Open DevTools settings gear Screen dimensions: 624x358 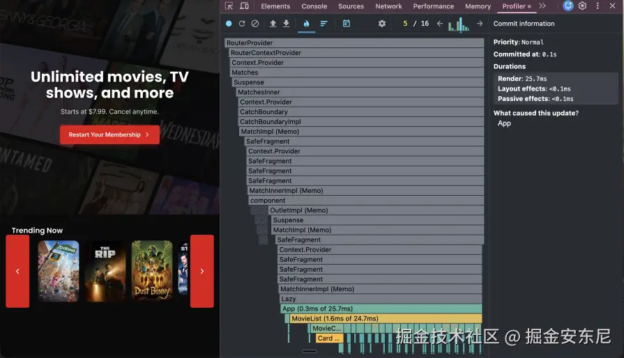[582, 6]
